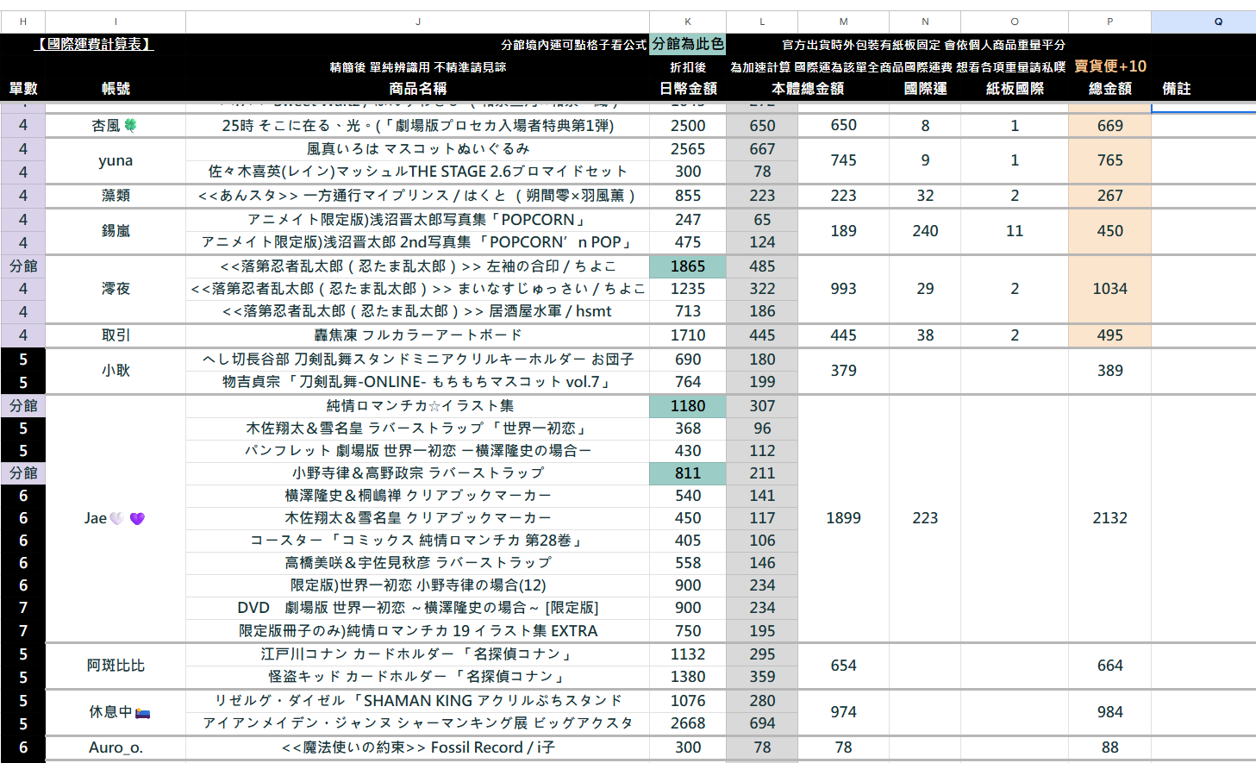Click the 240 international shipping cell
1256x763 pixels.
coord(925,231)
